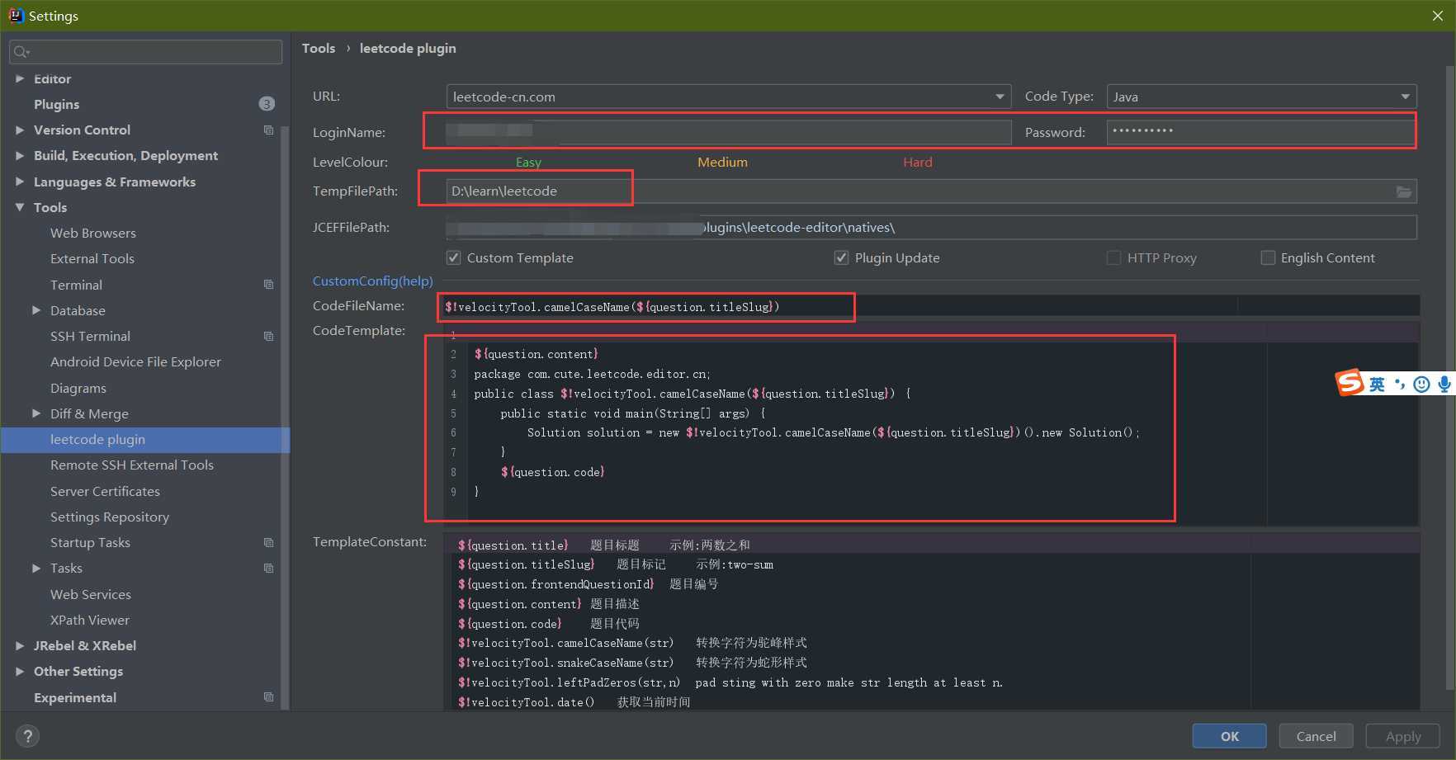Select XPath Viewer under Tools
1456x760 pixels.
[x=90, y=620]
